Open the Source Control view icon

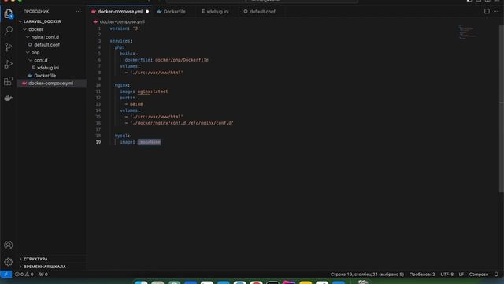(x=9, y=47)
